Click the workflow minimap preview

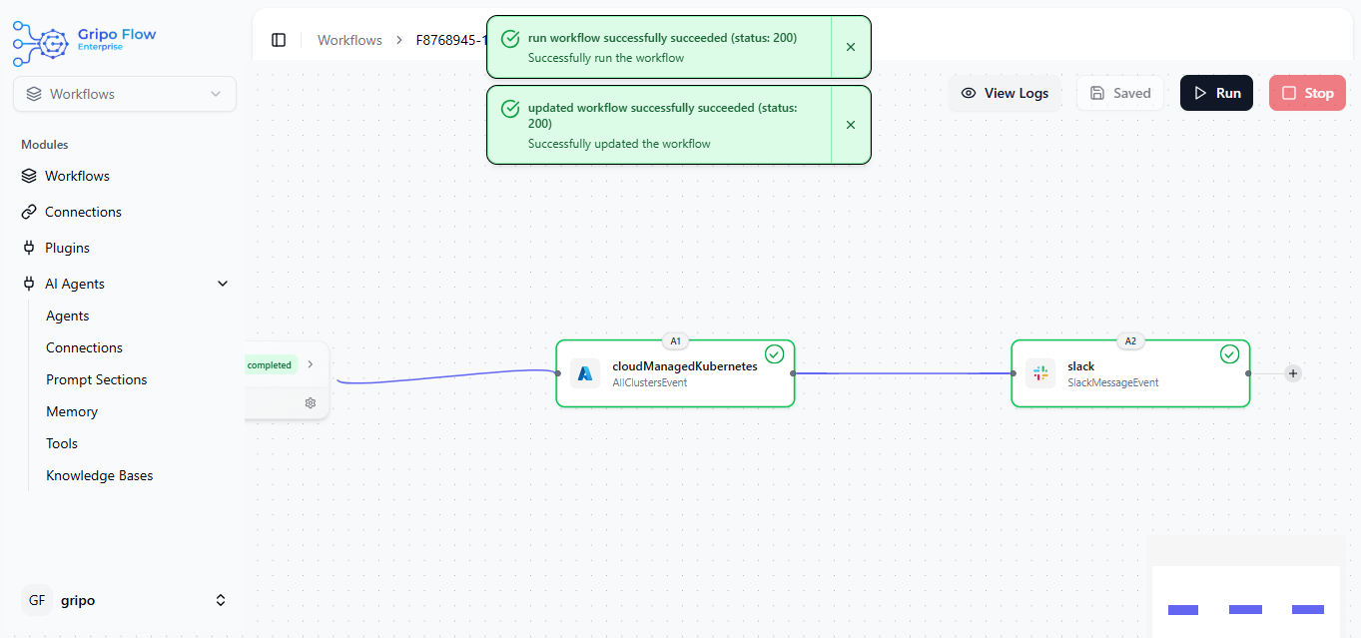point(1245,599)
